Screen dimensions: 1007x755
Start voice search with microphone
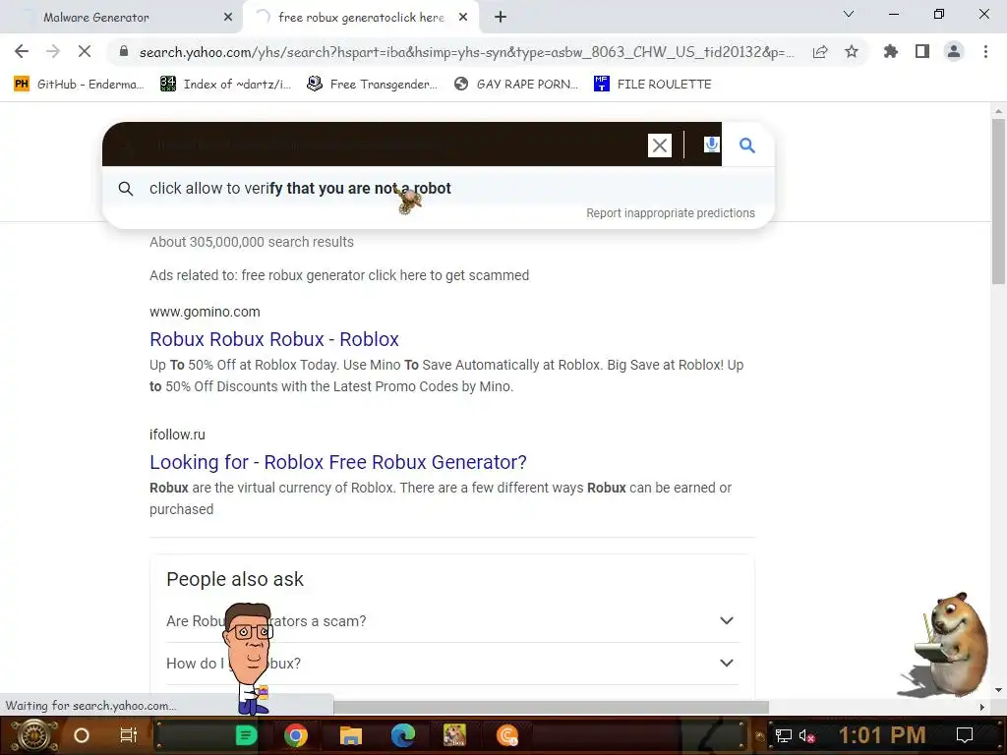coord(711,145)
